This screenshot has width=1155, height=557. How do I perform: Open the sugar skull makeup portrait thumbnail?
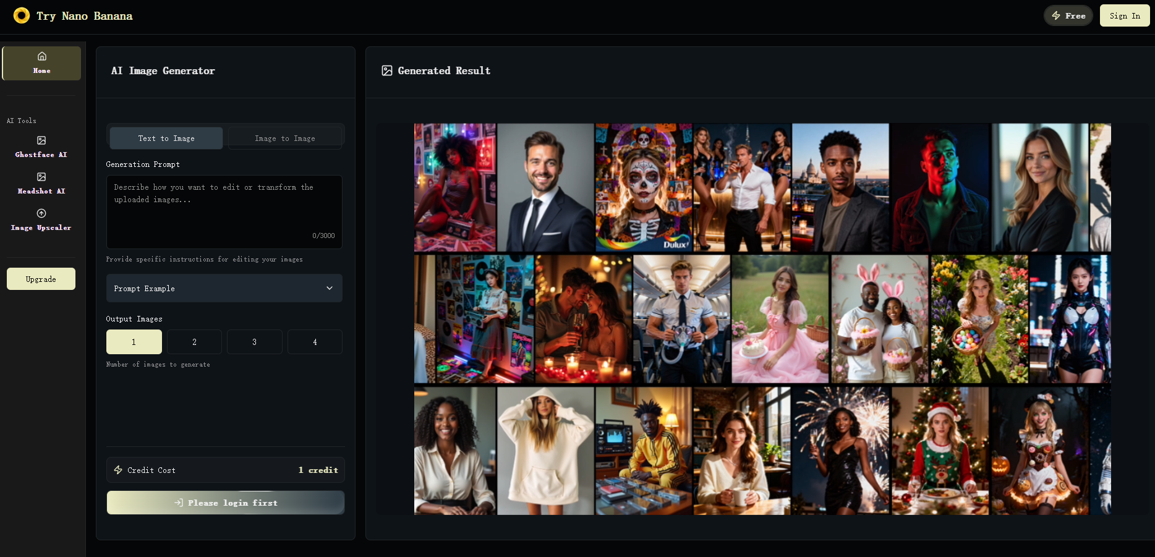(643, 187)
